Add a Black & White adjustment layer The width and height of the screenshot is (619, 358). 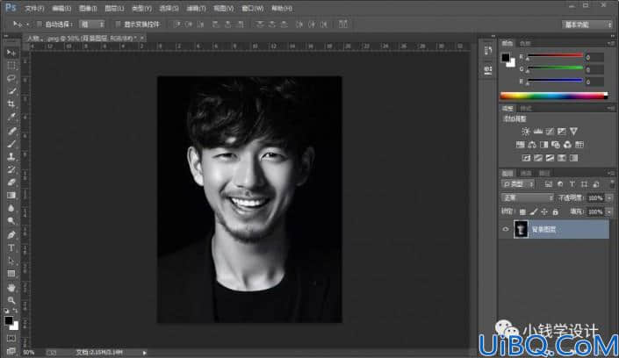coord(543,145)
